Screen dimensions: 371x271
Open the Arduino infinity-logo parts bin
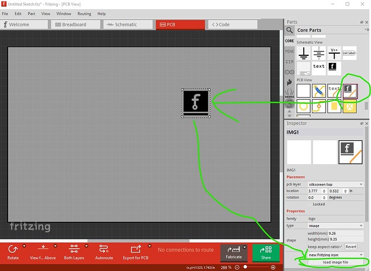pos(289,72)
